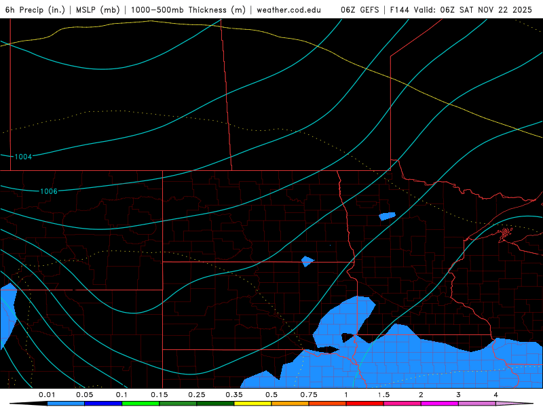543x407 pixels.
Task: Click the '1000-500mb Thickness (m)' header text
Action: [x=188, y=9]
